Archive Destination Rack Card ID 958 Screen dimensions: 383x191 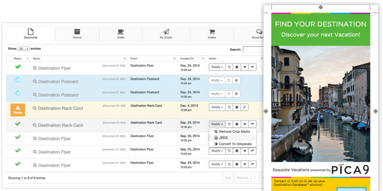click(x=237, y=124)
